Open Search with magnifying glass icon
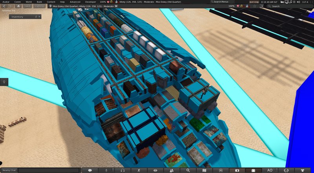314x173 pixels. [188, 170]
